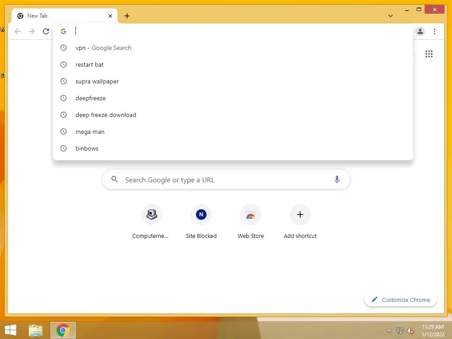Viewport: 452px width, 339px height.
Task: Choose the deepfreeze suggestion
Action: [233, 98]
